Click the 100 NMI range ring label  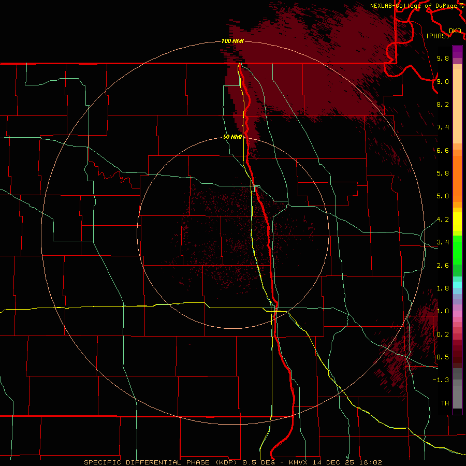tap(232, 41)
